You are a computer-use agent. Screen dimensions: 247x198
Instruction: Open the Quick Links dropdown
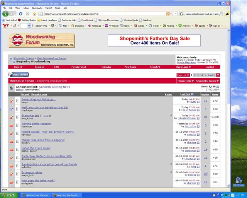pyautogui.click(x=183, y=67)
